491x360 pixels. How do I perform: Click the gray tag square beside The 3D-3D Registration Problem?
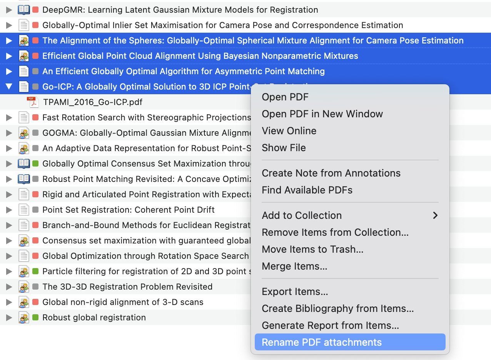tap(35, 287)
